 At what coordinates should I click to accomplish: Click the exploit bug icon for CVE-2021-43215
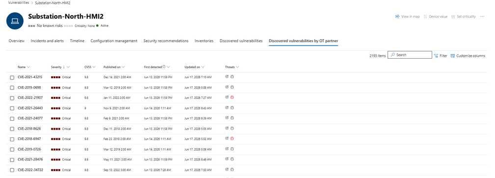click(x=232, y=77)
